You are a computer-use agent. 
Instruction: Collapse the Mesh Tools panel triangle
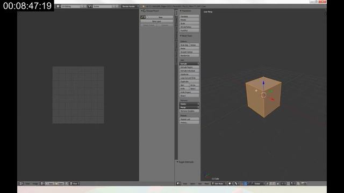coord(181,36)
